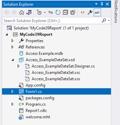Select Access Example.mdb database file
Image resolution: width=120 pixels, height=125 pixels.
[44, 53]
